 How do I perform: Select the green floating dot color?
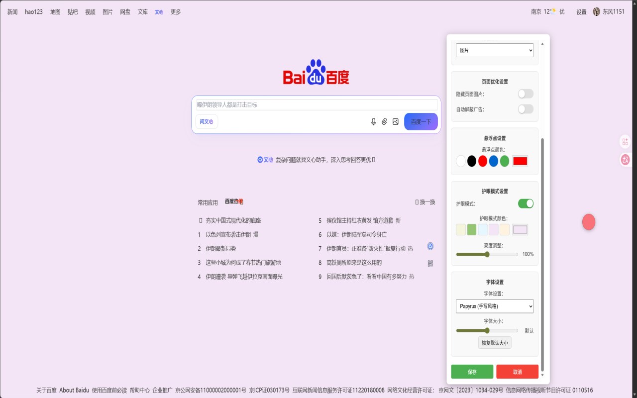click(x=505, y=161)
